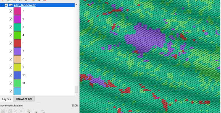Image resolution: width=221 pixels, height=113 pixels.
Task: Uncheck the class 0 legend checkbox
Action: pyautogui.click(x=11, y=11)
